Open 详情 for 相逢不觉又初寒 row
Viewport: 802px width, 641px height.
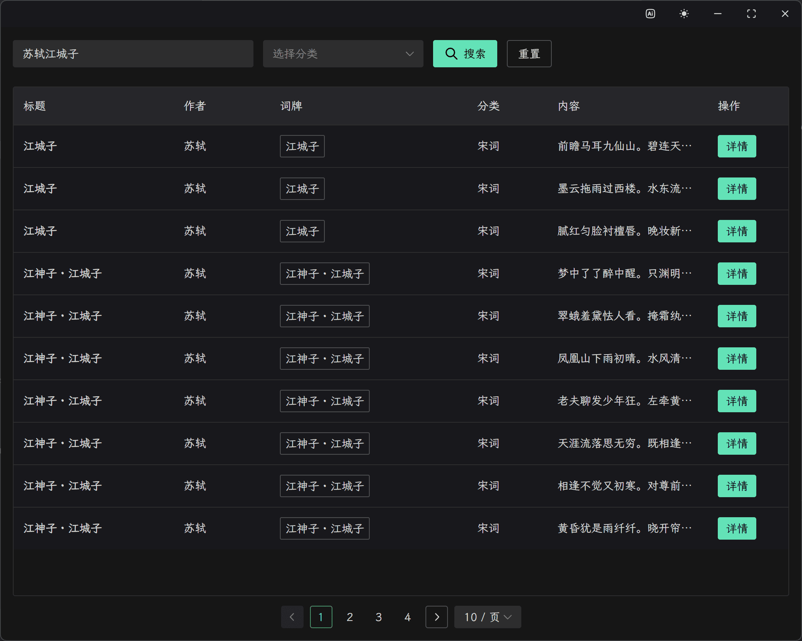737,486
